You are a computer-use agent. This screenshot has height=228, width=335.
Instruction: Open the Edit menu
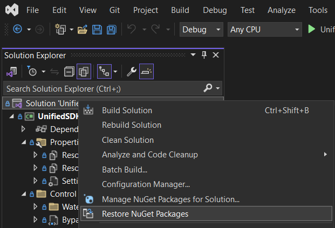tap(59, 10)
